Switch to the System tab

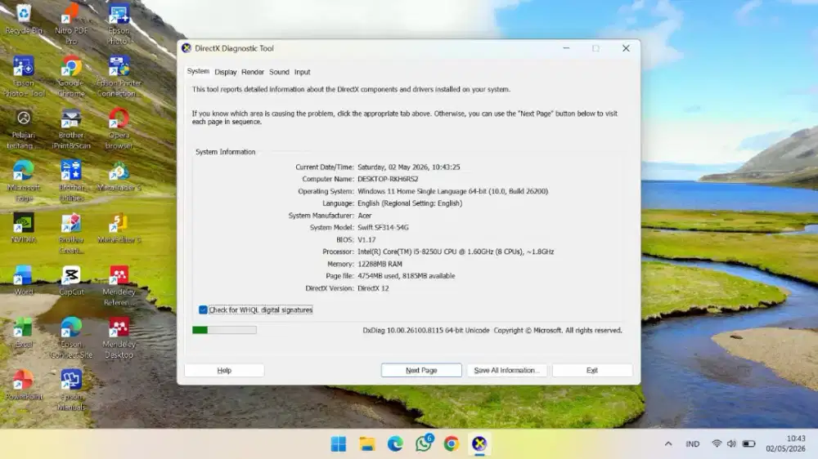(198, 71)
